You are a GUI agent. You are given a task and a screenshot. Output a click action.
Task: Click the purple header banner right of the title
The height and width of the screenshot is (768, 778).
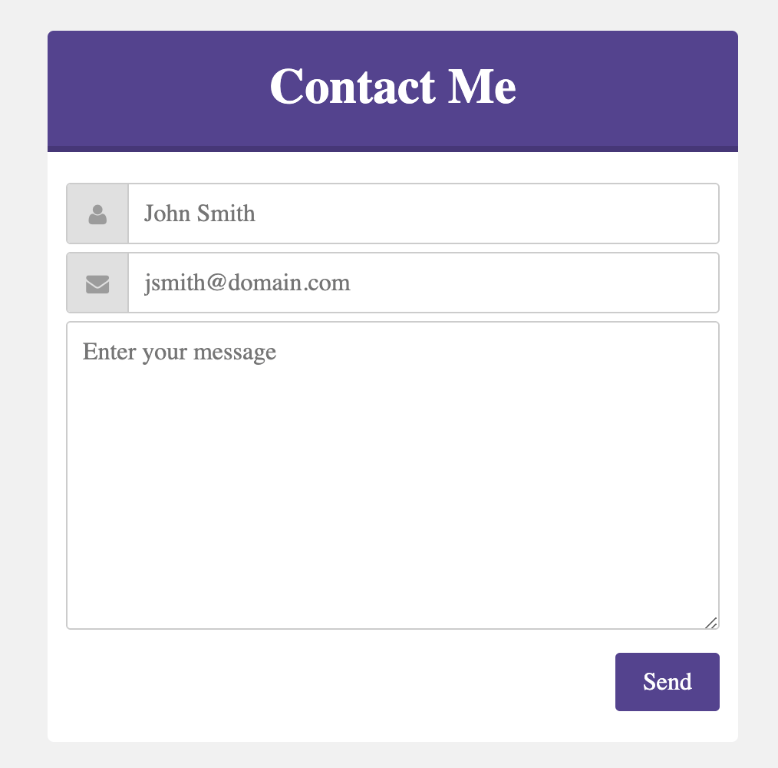[x=627, y=88]
